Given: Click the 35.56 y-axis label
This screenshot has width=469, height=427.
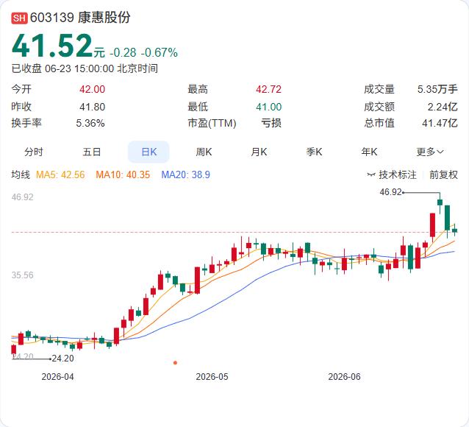Looking at the screenshot, I should pos(23,275).
